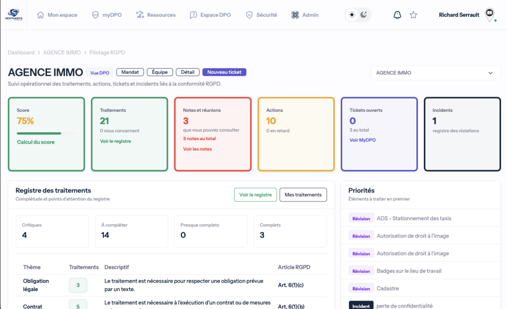Toggle the Vue DPO badge

pyautogui.click(x=100, y=72)
